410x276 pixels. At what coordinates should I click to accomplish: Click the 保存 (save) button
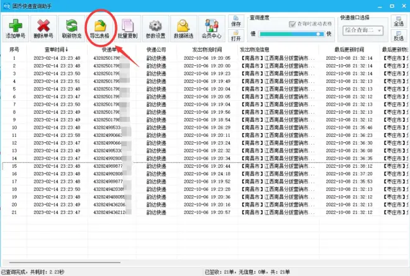click(236, 24)
